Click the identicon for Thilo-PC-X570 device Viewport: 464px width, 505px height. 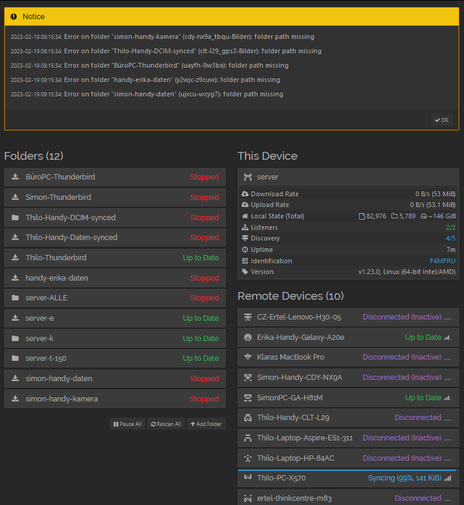[248, 478]
